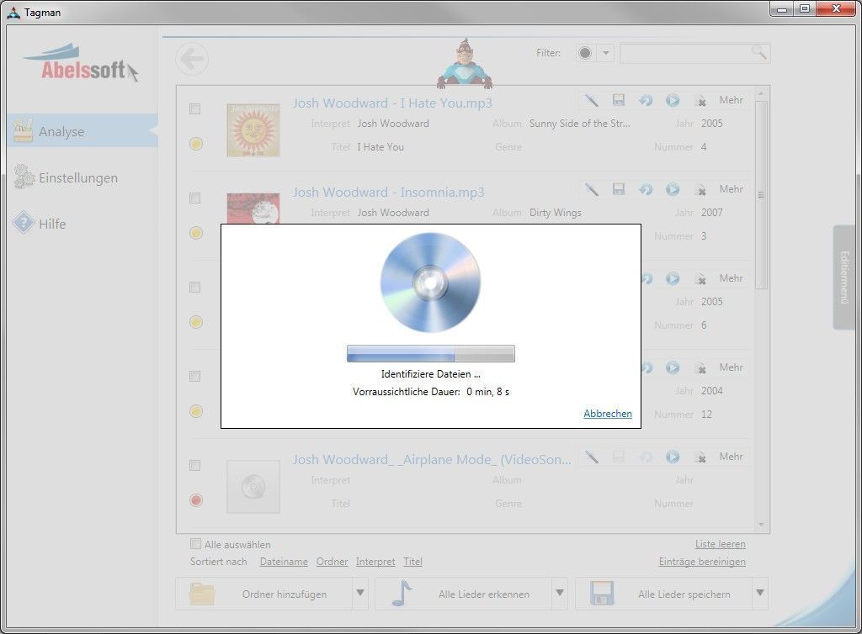Open the Hilfe section
The width and height of the screenshot is (862, 634).
[x=51, y=224]
